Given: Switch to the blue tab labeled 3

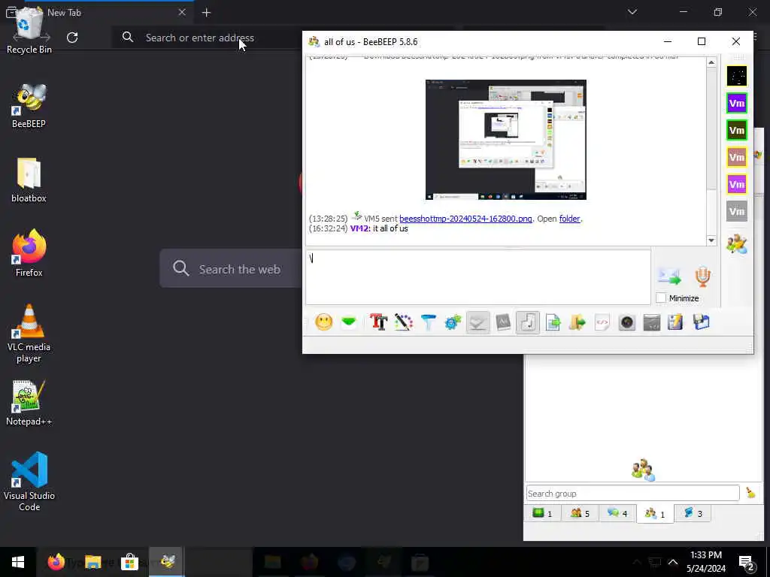Looking at the screenshot, I should click(x=693, y=513).
